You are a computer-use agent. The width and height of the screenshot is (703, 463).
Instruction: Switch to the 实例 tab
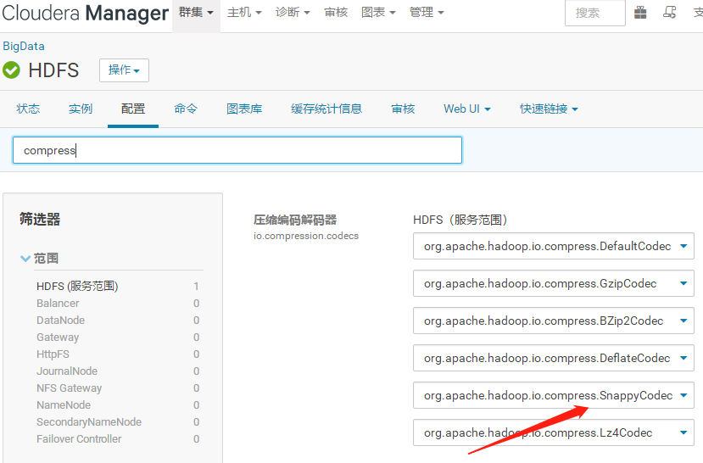tap(81, 109)
